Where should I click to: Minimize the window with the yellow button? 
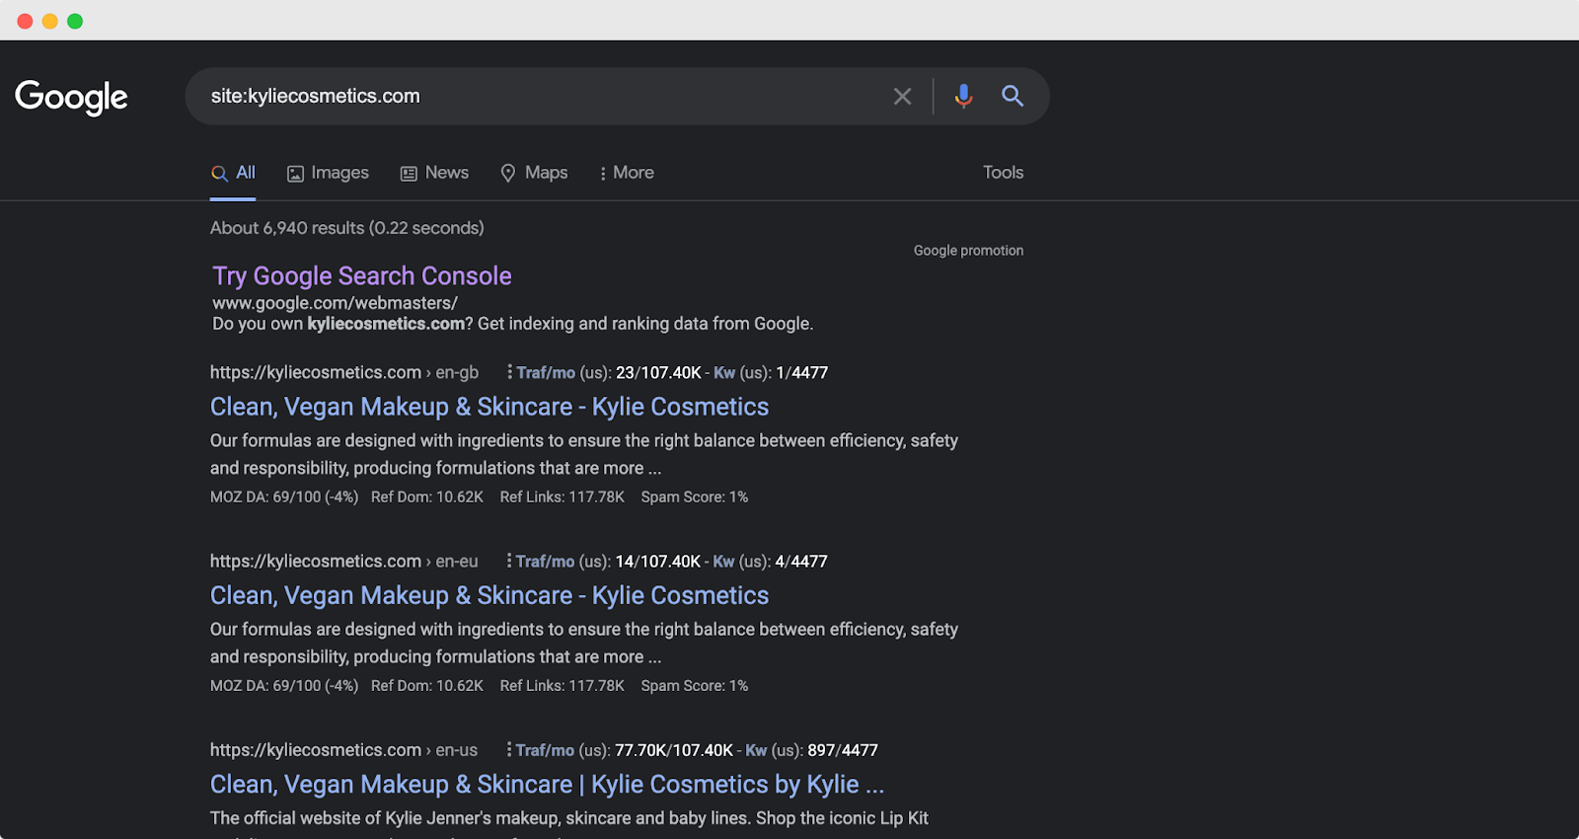(x=49, y=21)
